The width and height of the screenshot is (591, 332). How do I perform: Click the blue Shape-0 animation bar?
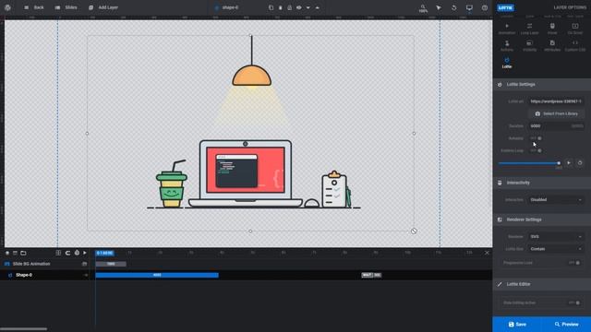coord(157,275)
